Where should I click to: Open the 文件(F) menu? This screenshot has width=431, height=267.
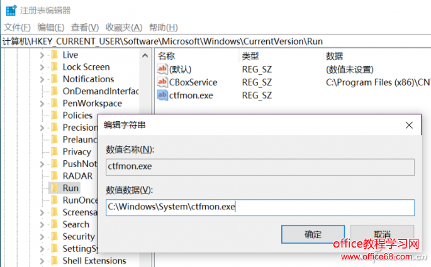[x=17, y=28]
